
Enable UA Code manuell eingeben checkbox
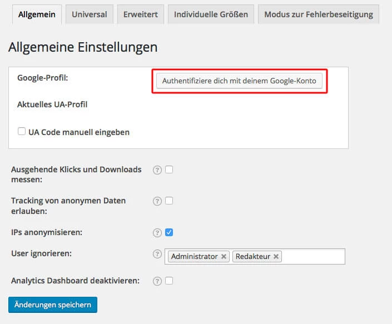click(x=22, y=131)
